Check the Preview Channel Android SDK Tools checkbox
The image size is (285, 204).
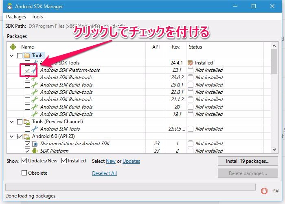[x=27, y=129]
